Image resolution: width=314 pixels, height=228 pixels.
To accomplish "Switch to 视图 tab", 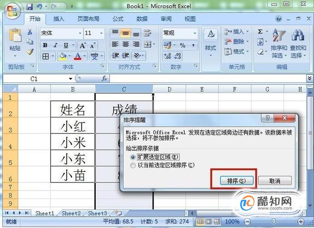I will click(x=190, y=19).
